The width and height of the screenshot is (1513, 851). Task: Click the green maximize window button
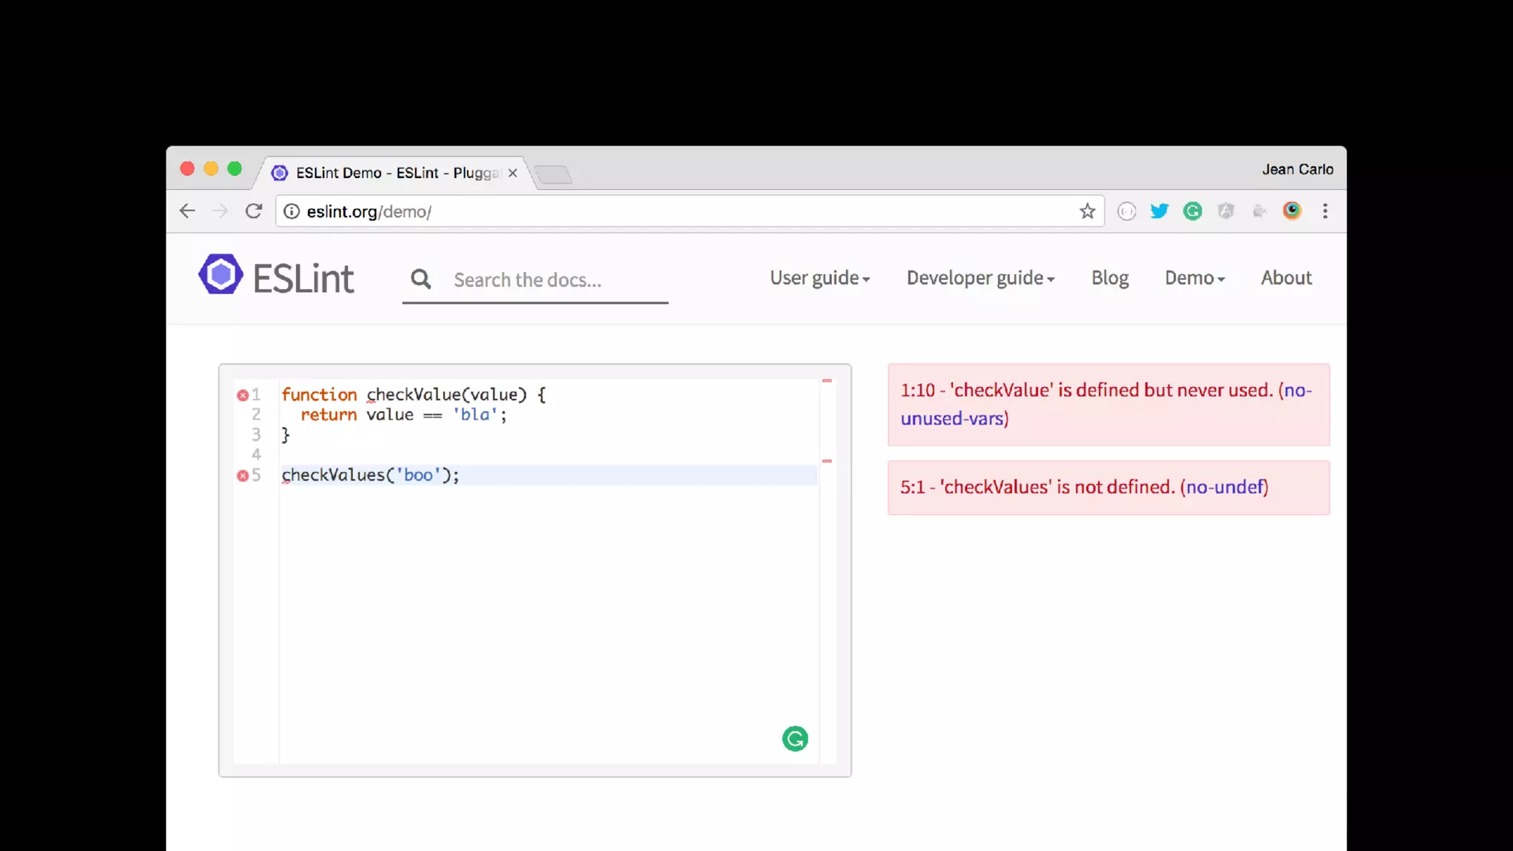(x=234, y=169)
